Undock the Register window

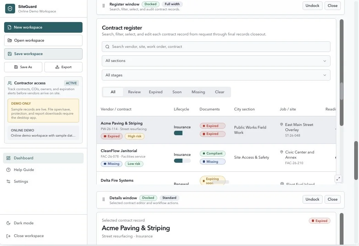pyautogui.click(x=312, y=6)
